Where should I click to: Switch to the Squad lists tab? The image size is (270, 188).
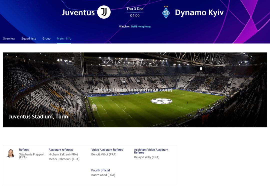click(29, 38)
